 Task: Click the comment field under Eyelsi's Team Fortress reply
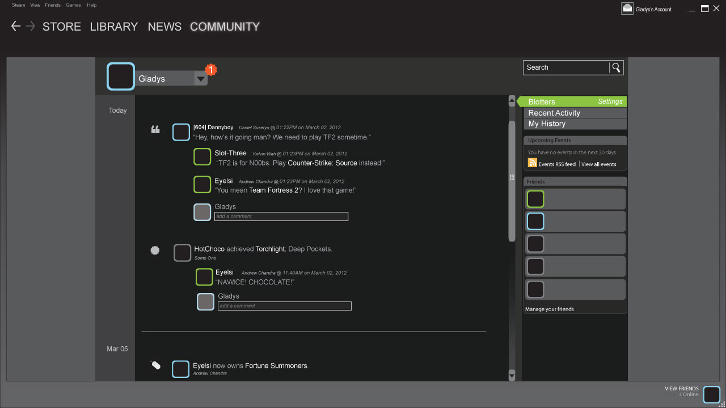pyautogui.click(x=281, y=216)
